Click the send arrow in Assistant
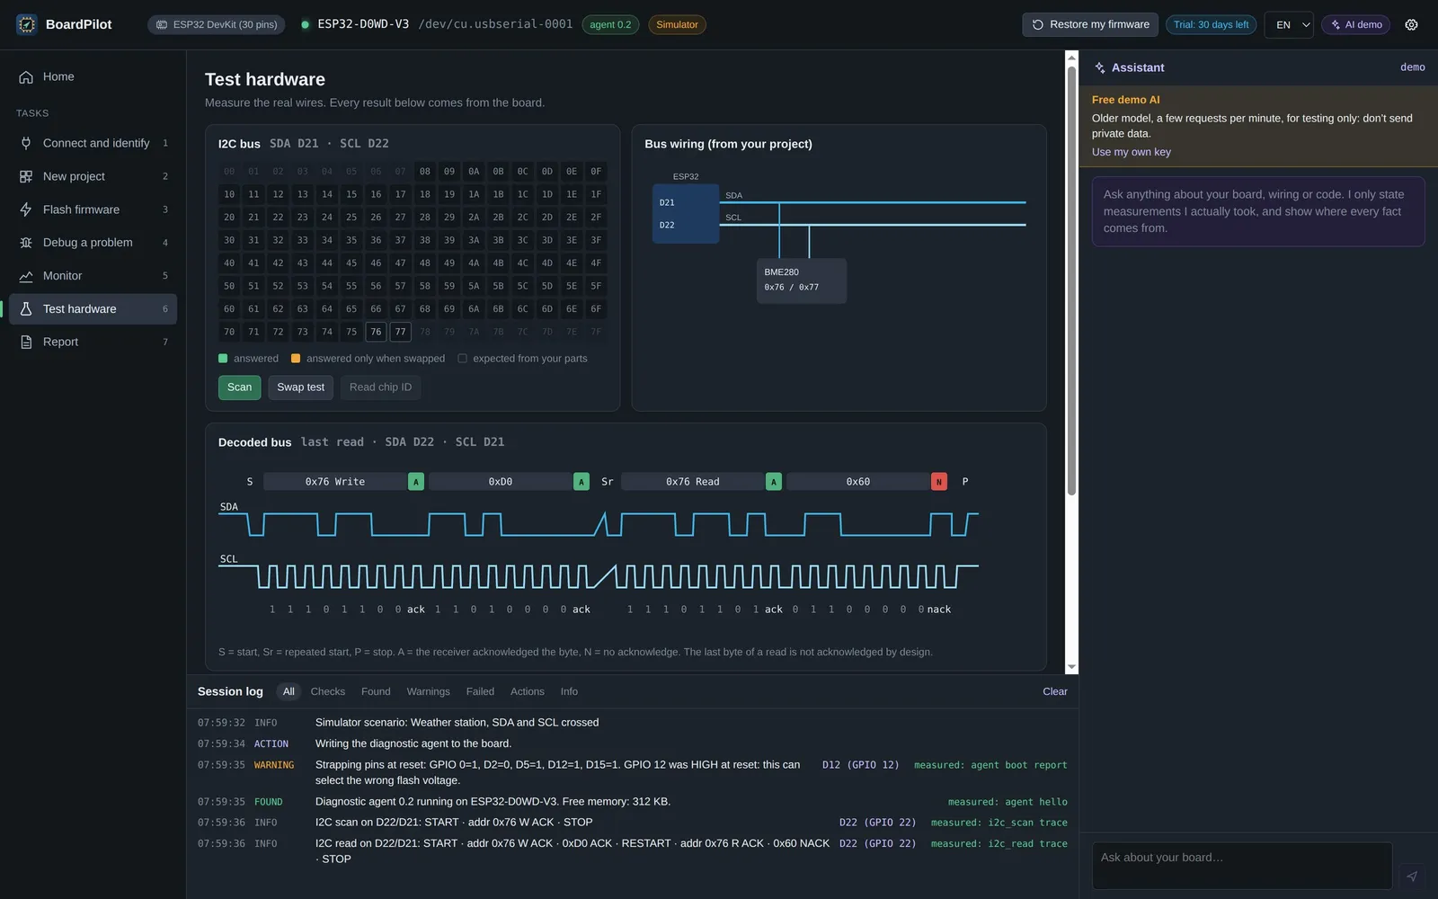Viewport: 1438px width, 899px height. 1412,876
